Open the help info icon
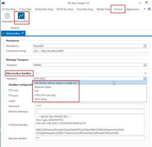Viewport: 152px width, 147px height. 149,9
